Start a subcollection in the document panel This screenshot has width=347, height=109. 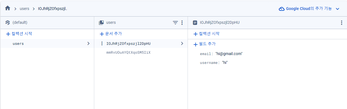206,34
